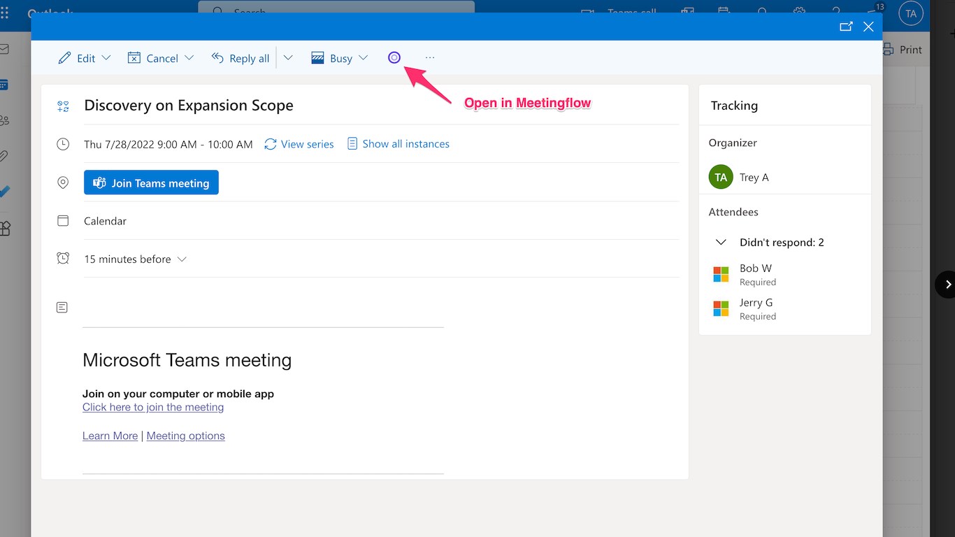Open Meeting options link
Viewport: 955px width, 537px height.
(x=186, y=436)
